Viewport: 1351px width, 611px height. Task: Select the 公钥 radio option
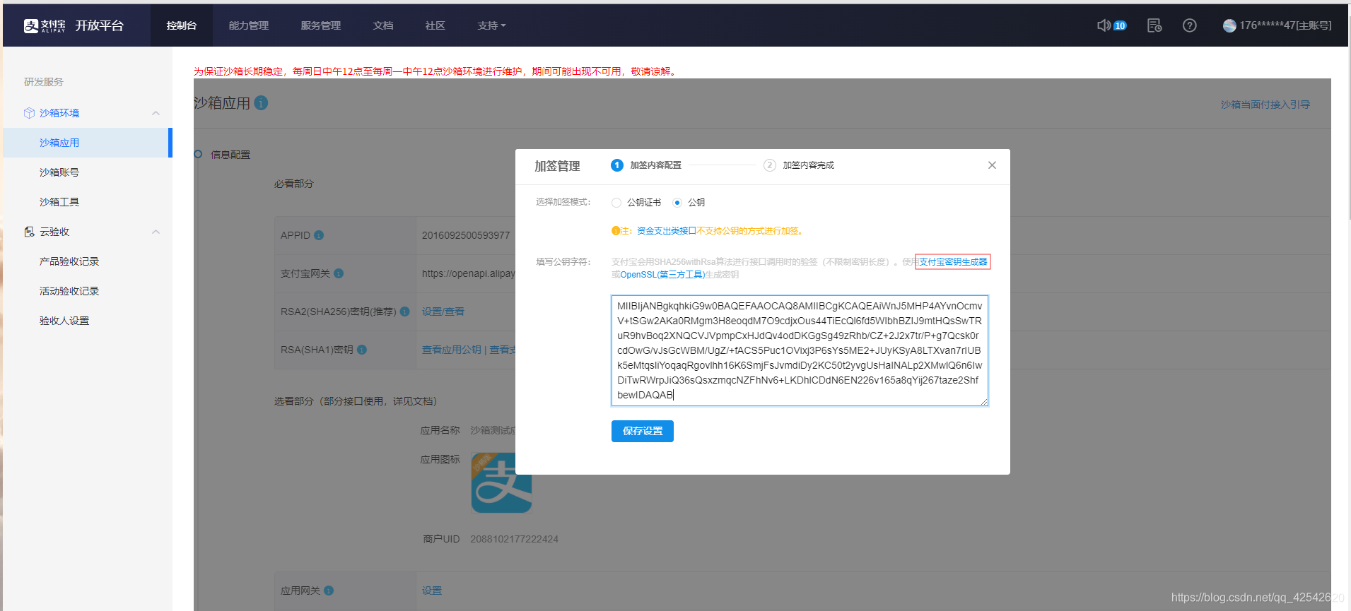[x=677, y=203]
